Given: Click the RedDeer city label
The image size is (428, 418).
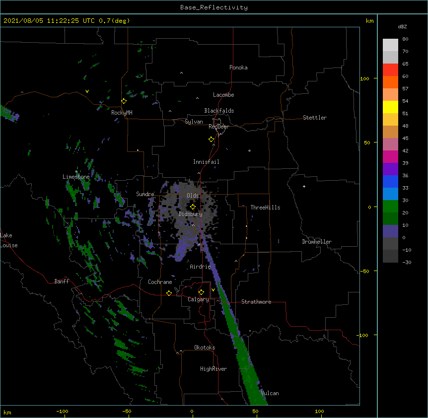Looking at the screenshot, I should click(218, 127).
